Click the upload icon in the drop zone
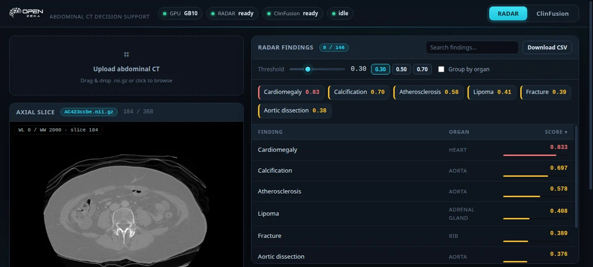Image resolution: width=593 pixels, height=267 pixels. [126, 55]
